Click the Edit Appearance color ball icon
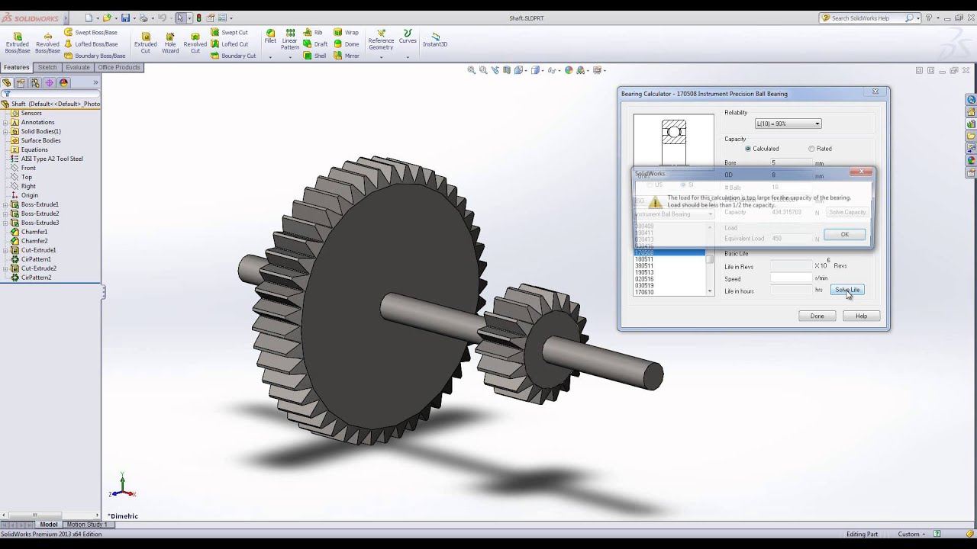Image resolution: width=977 pixels, height=549 pixels. tap(569, 70)
